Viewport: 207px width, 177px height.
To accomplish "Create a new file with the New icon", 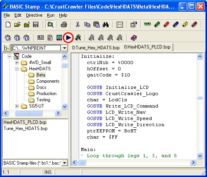I will pyautogui.click(x=8, y=24).
